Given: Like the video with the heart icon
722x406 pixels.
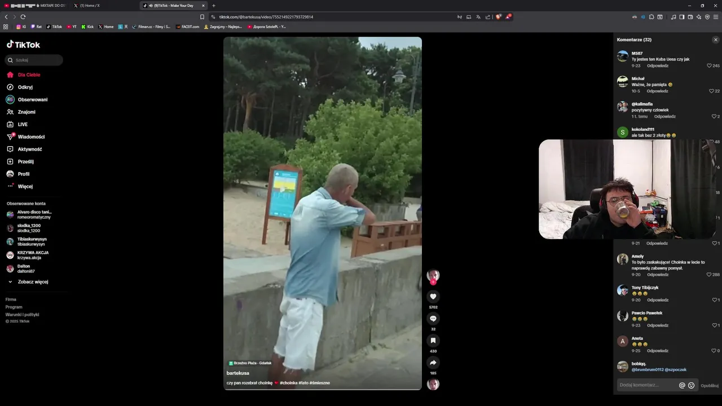Looking at the screenshot, I should (x=433, y=297).
